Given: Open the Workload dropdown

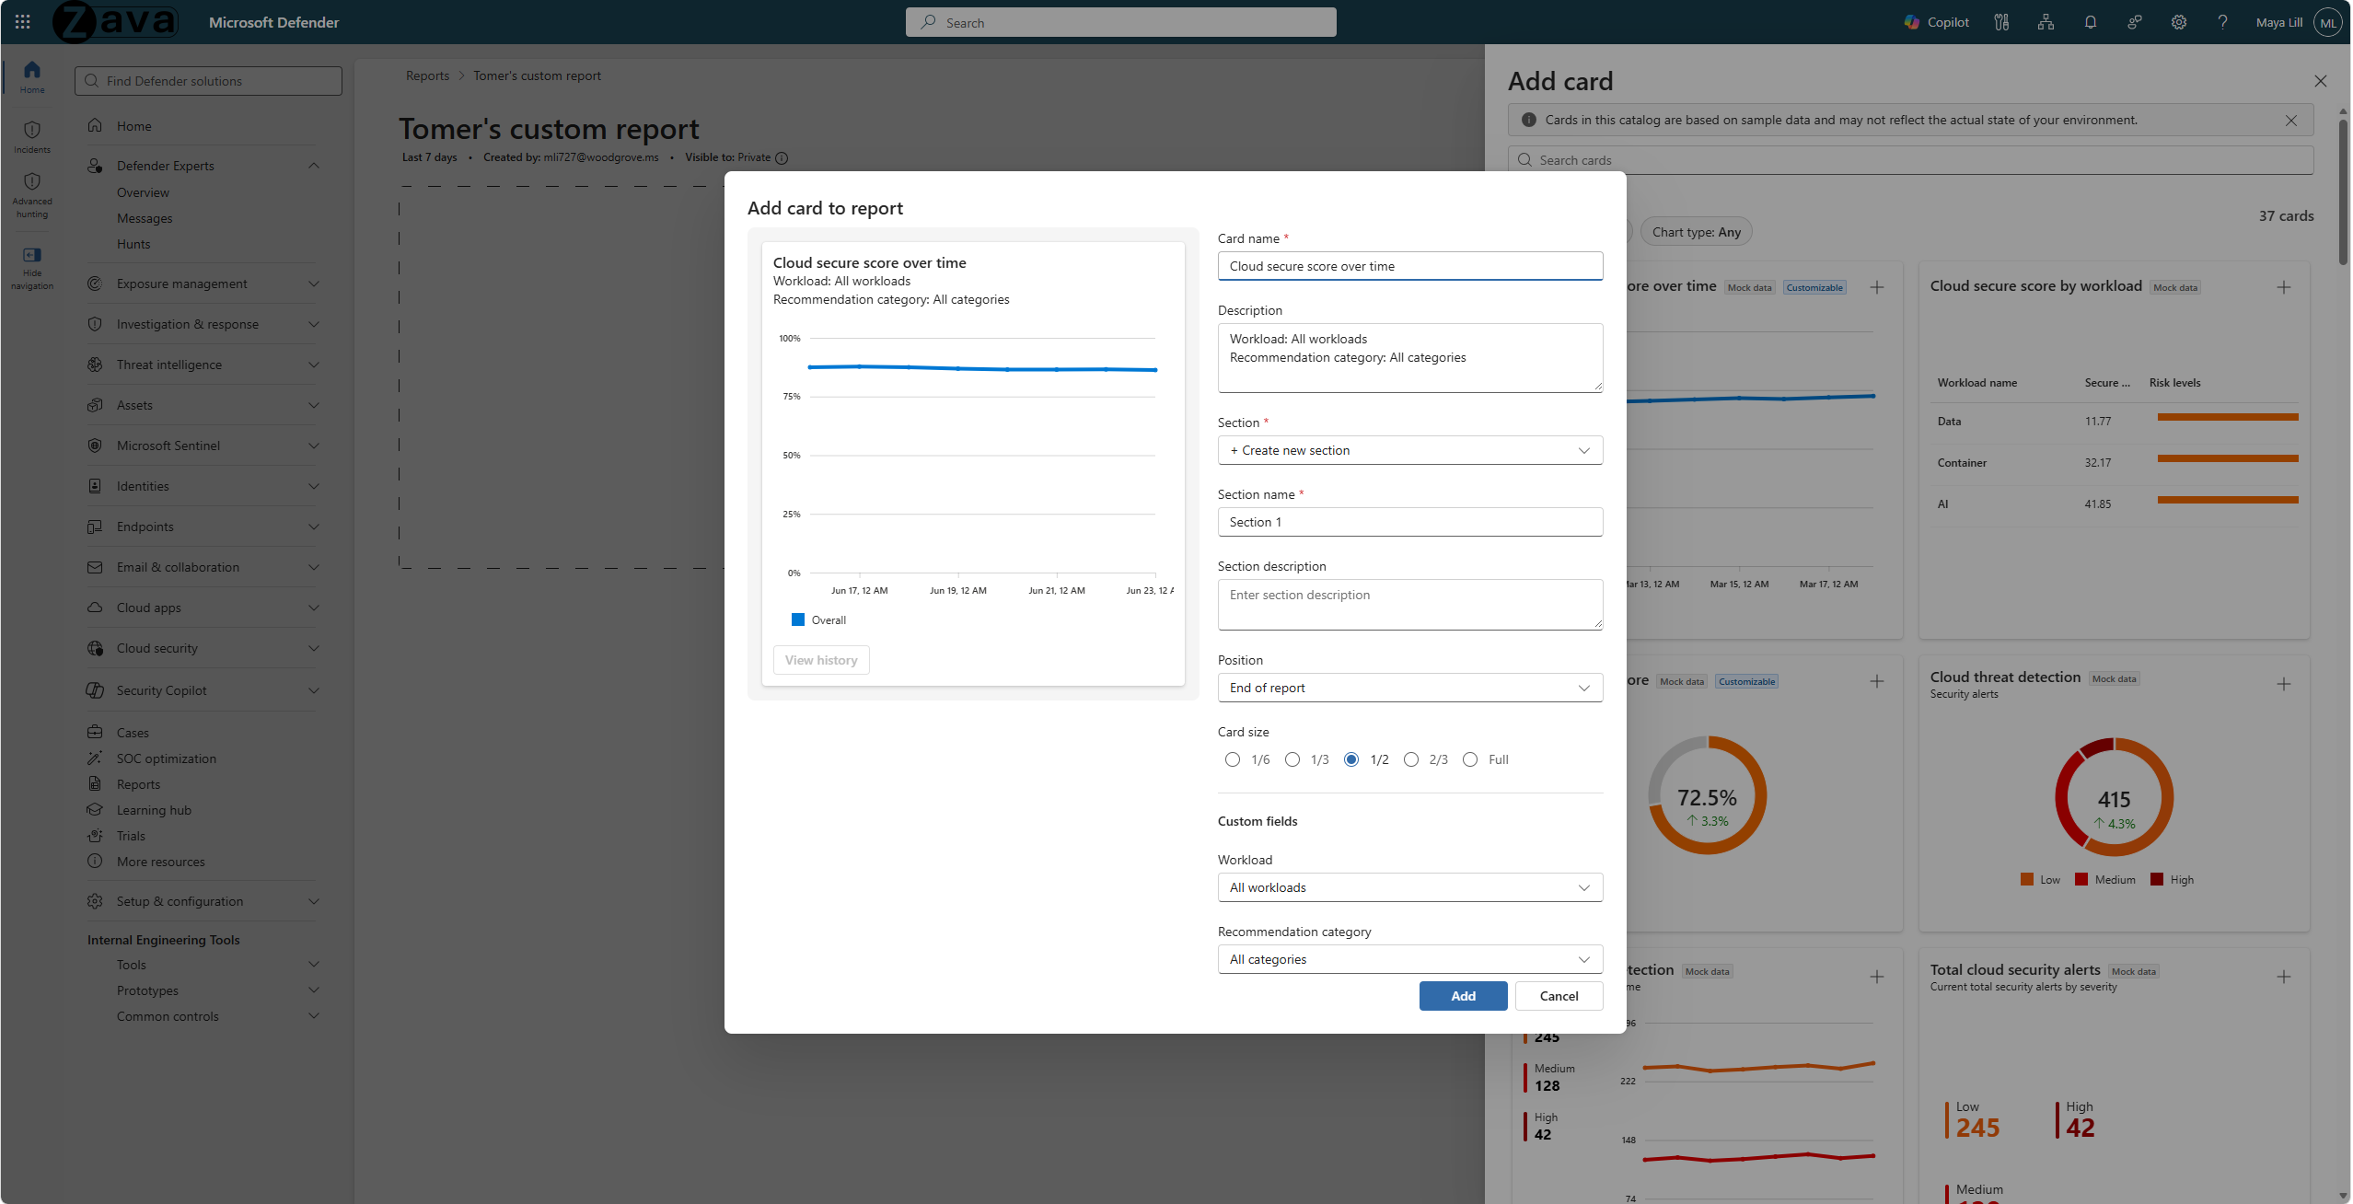Looking at the screenshot, I should point(1410,887).
